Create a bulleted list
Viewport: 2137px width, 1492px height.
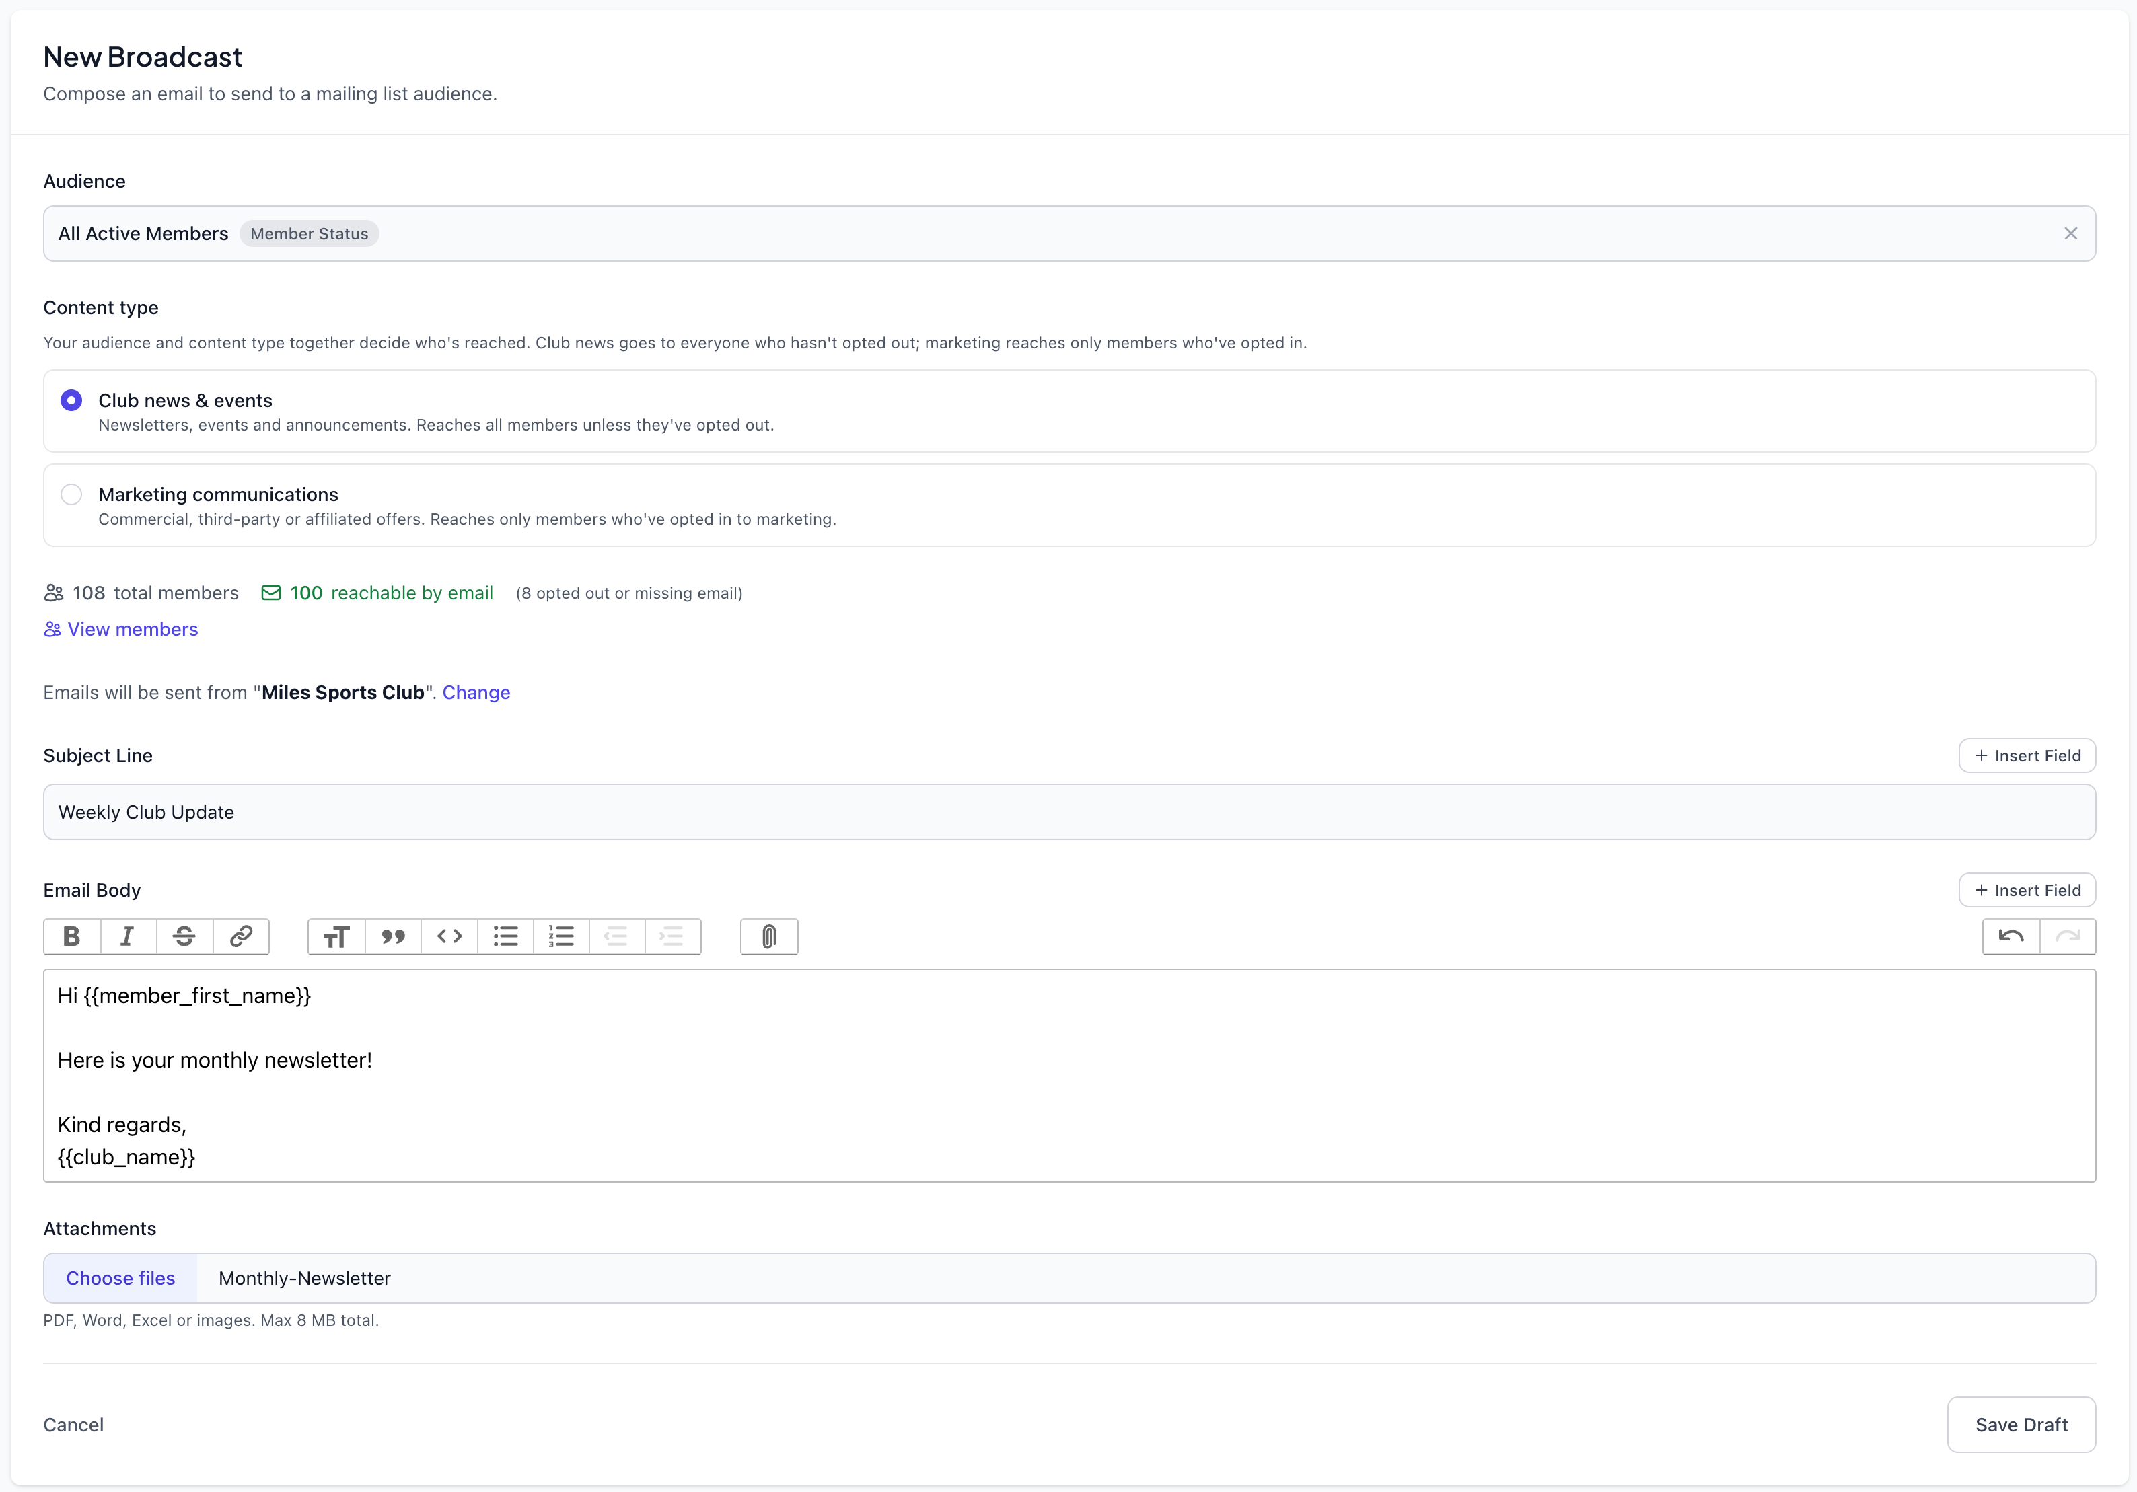click(x=505, y=936)
